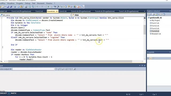The image size is (171, 96).
Task: Open the Properties window toolbar icon
Action: tap(68, 7)
